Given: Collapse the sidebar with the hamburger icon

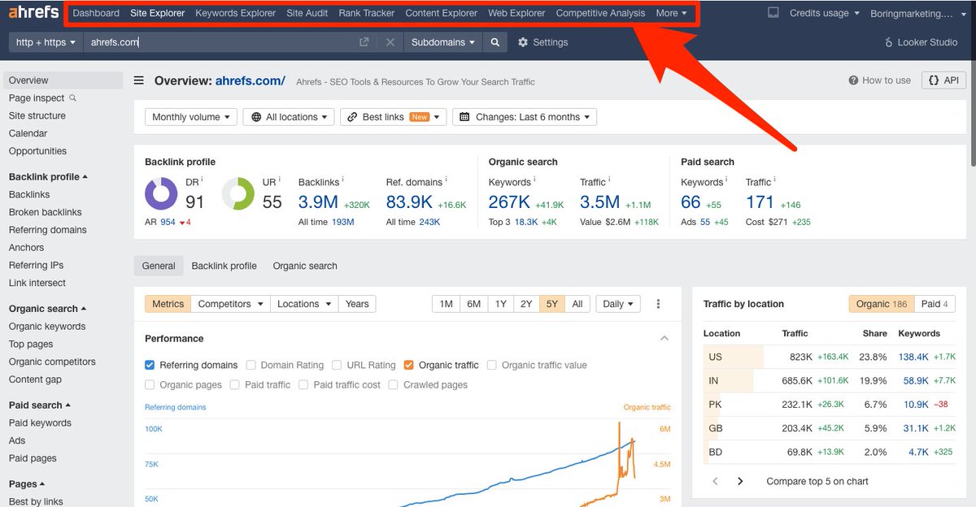Looking at the screenshot, I should pyautogui.click(x=138, y=80).
